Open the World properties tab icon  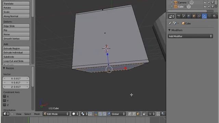[189, 16]
